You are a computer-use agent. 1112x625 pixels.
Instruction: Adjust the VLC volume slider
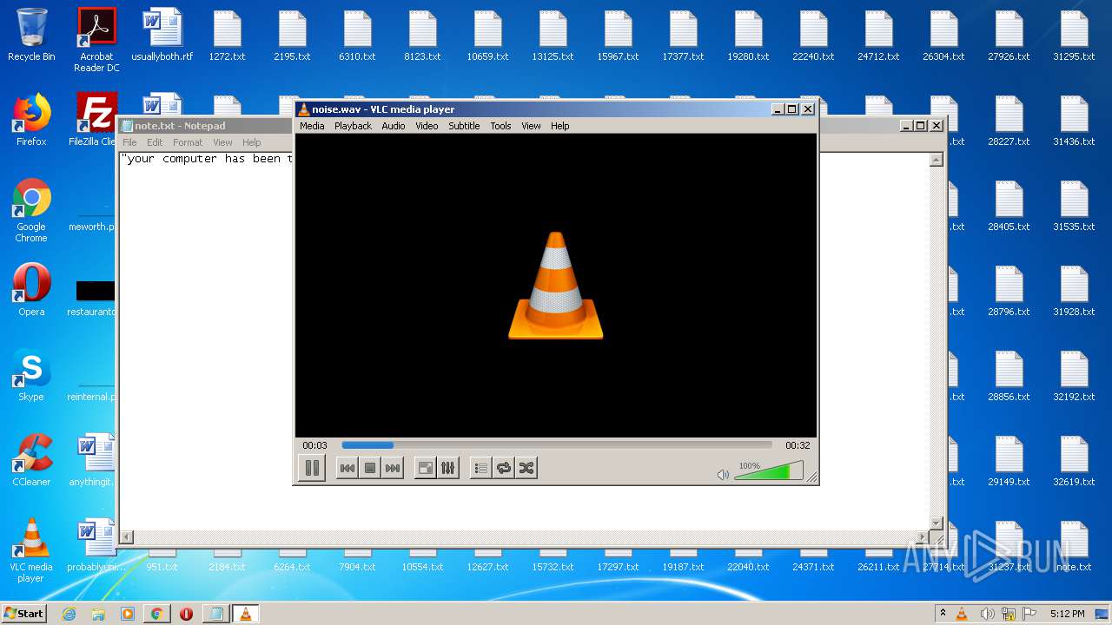[769, 471]
